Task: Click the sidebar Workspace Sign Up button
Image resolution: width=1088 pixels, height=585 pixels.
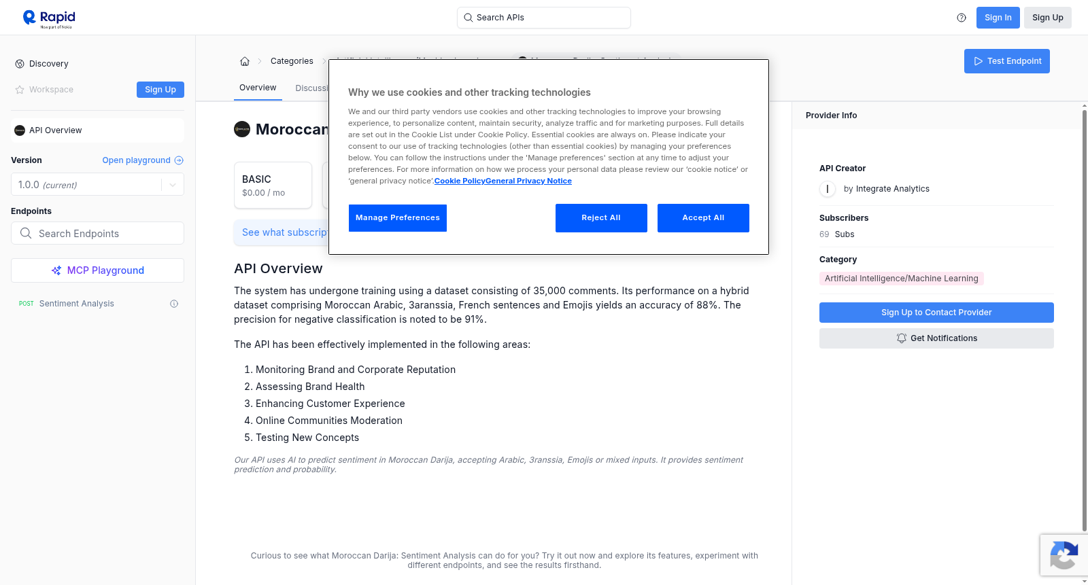Action: (x=160, y=90)
